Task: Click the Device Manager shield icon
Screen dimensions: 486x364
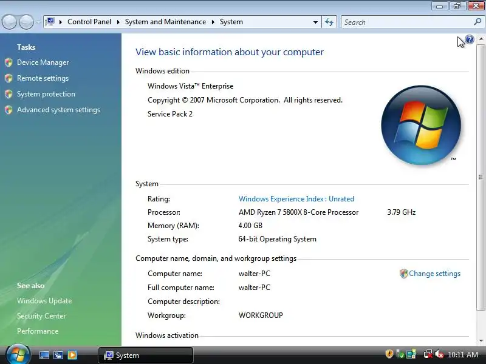Action: coord(9,62)
